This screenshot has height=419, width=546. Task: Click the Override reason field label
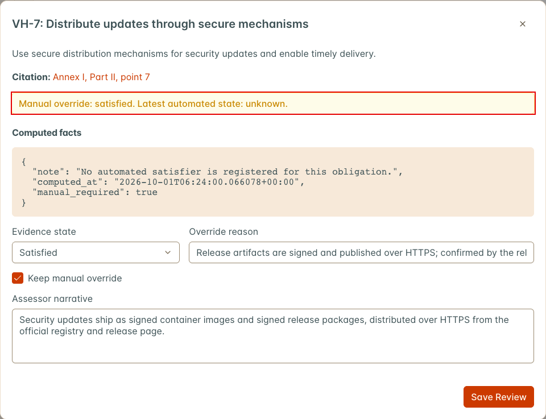coord(224,232)
